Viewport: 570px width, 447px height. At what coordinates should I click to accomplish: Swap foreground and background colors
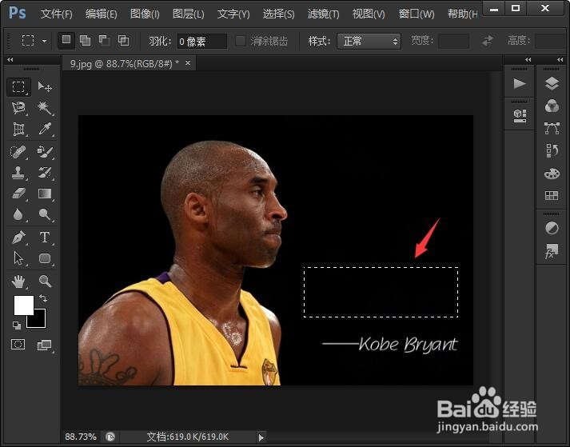pyautogui.click(x=43, y=298)
